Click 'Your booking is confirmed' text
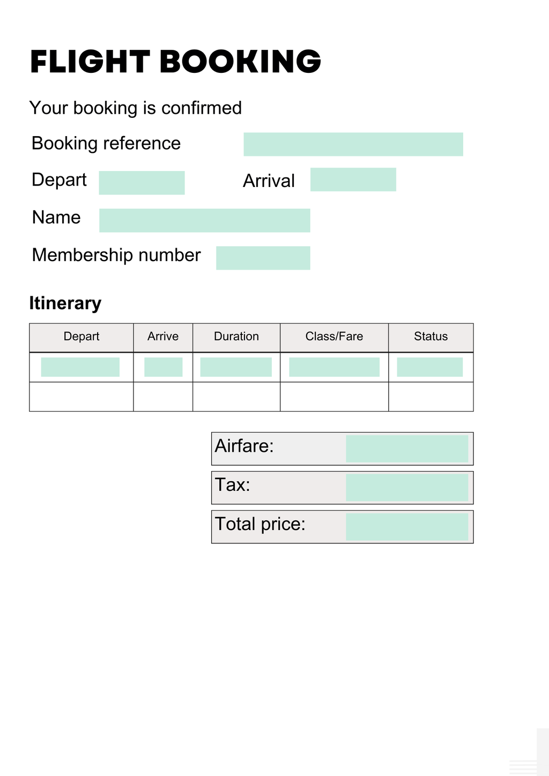 click(136, 108)
